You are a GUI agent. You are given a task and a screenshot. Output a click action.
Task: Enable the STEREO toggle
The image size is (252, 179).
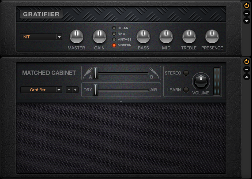tap(186, 73)
